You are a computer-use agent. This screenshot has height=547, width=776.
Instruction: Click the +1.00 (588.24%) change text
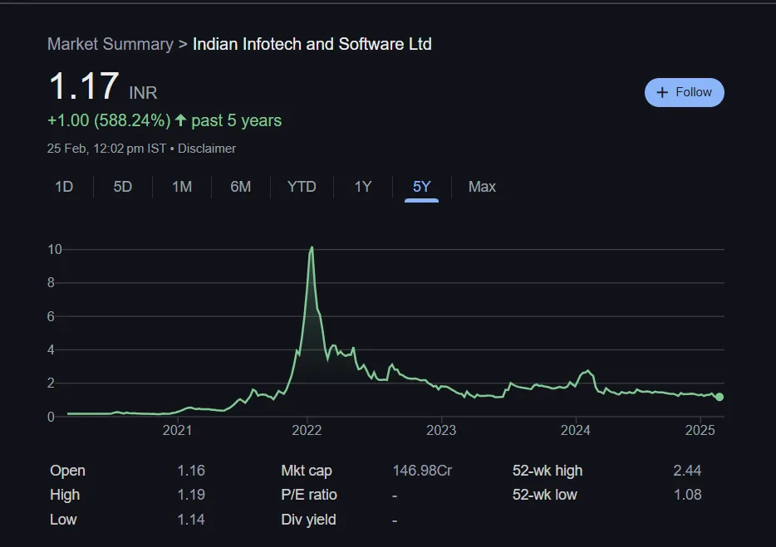[109, 120]
